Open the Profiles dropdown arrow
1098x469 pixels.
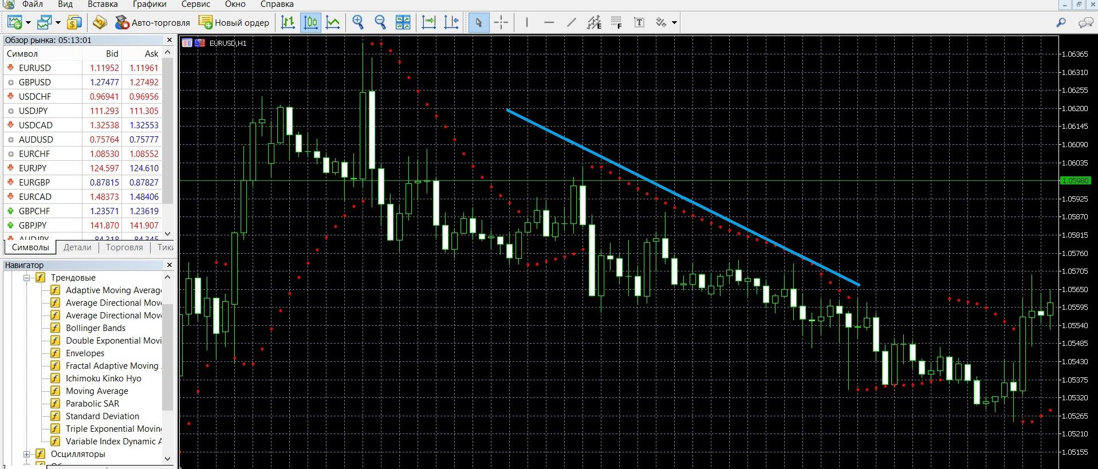coord(58,23)
